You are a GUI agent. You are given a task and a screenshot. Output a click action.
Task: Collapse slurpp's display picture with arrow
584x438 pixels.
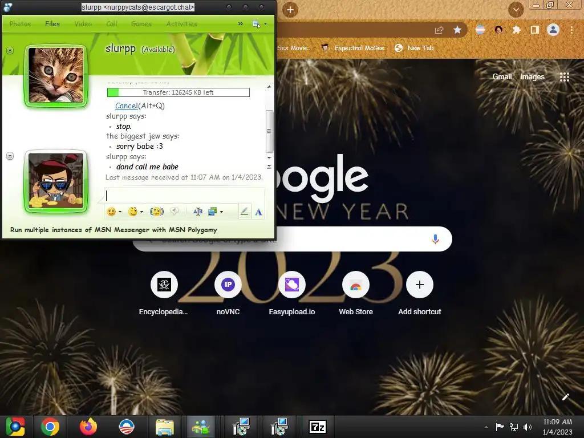(x=10, y=50)
